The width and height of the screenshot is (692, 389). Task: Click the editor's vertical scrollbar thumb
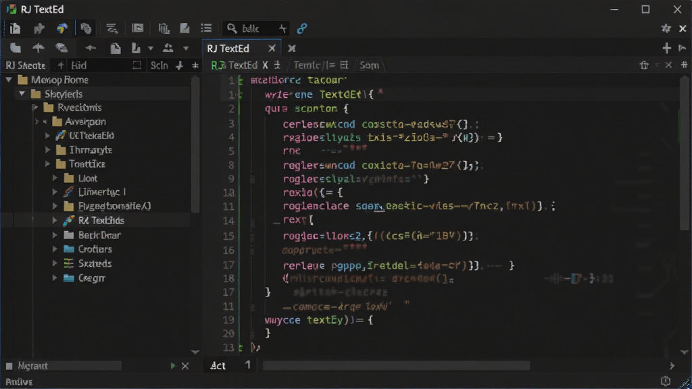685,155
